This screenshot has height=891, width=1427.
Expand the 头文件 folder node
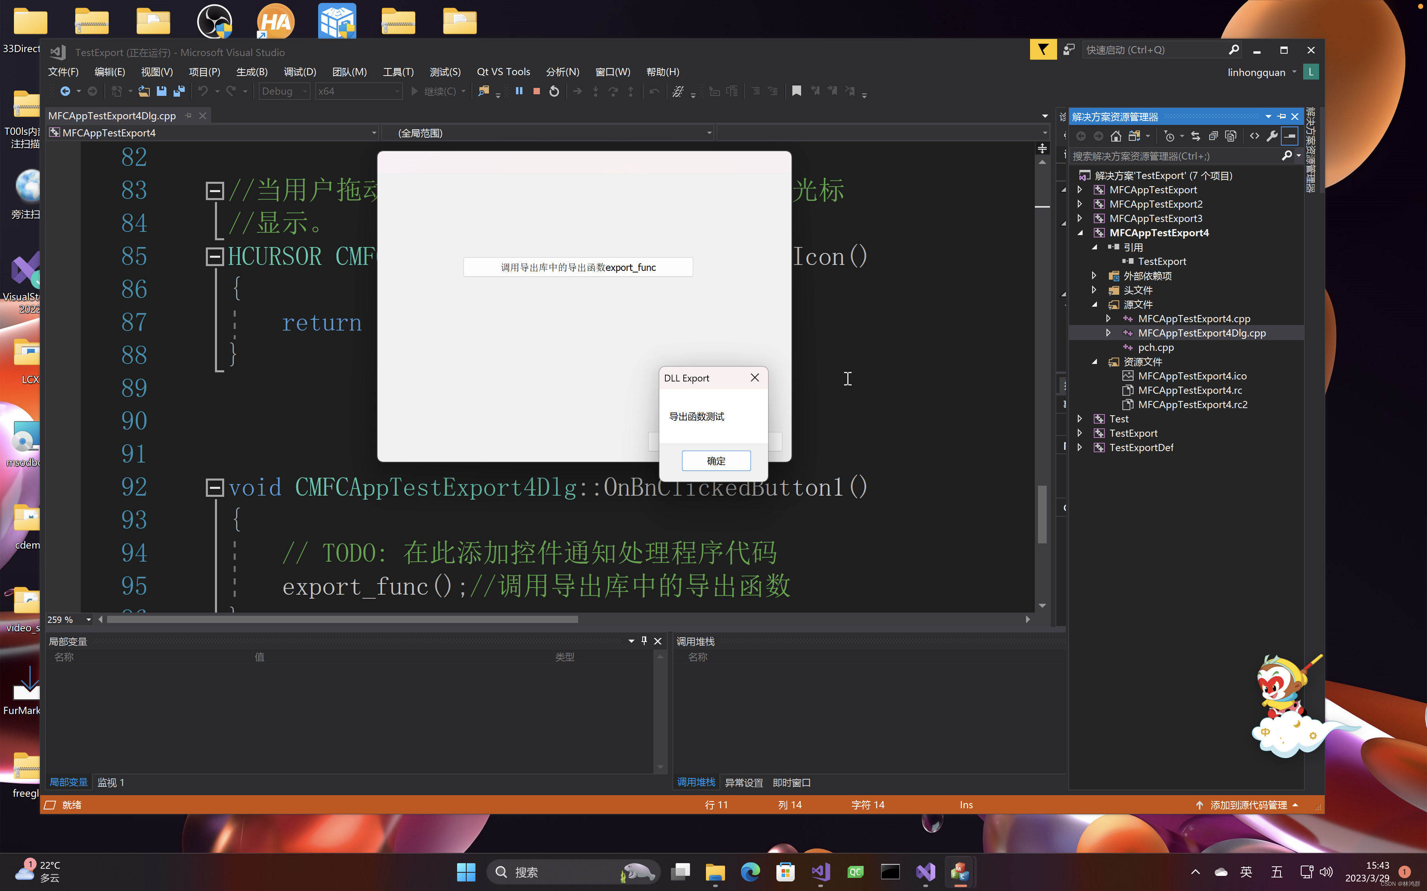(x=1095, y=290)
